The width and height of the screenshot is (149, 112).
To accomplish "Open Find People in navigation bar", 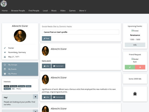I will [34, 11].
